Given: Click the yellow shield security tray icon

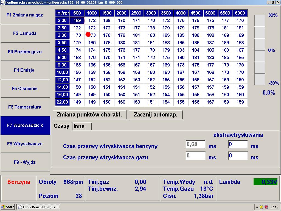Looking at the screenshot, I should pyautogui.click(x=261, y=207).
